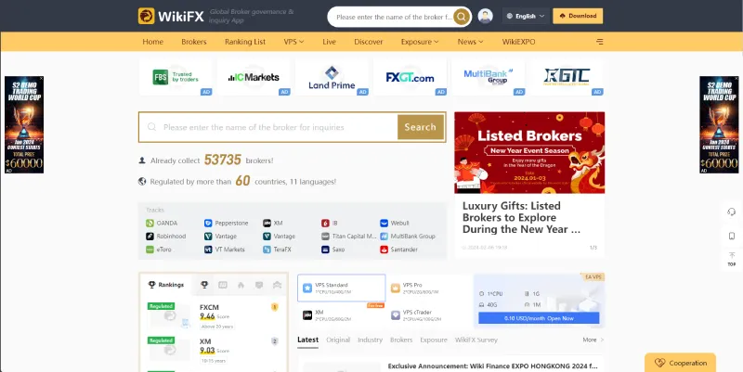Click the Cooperation button
Screen dimensions: 743x372
(x=680, y=363)
